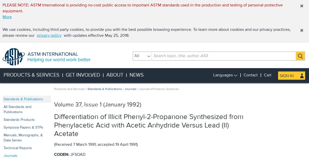Click the Sign In button
This screenshot has height=162, width=309.
(x=291, y=76)
